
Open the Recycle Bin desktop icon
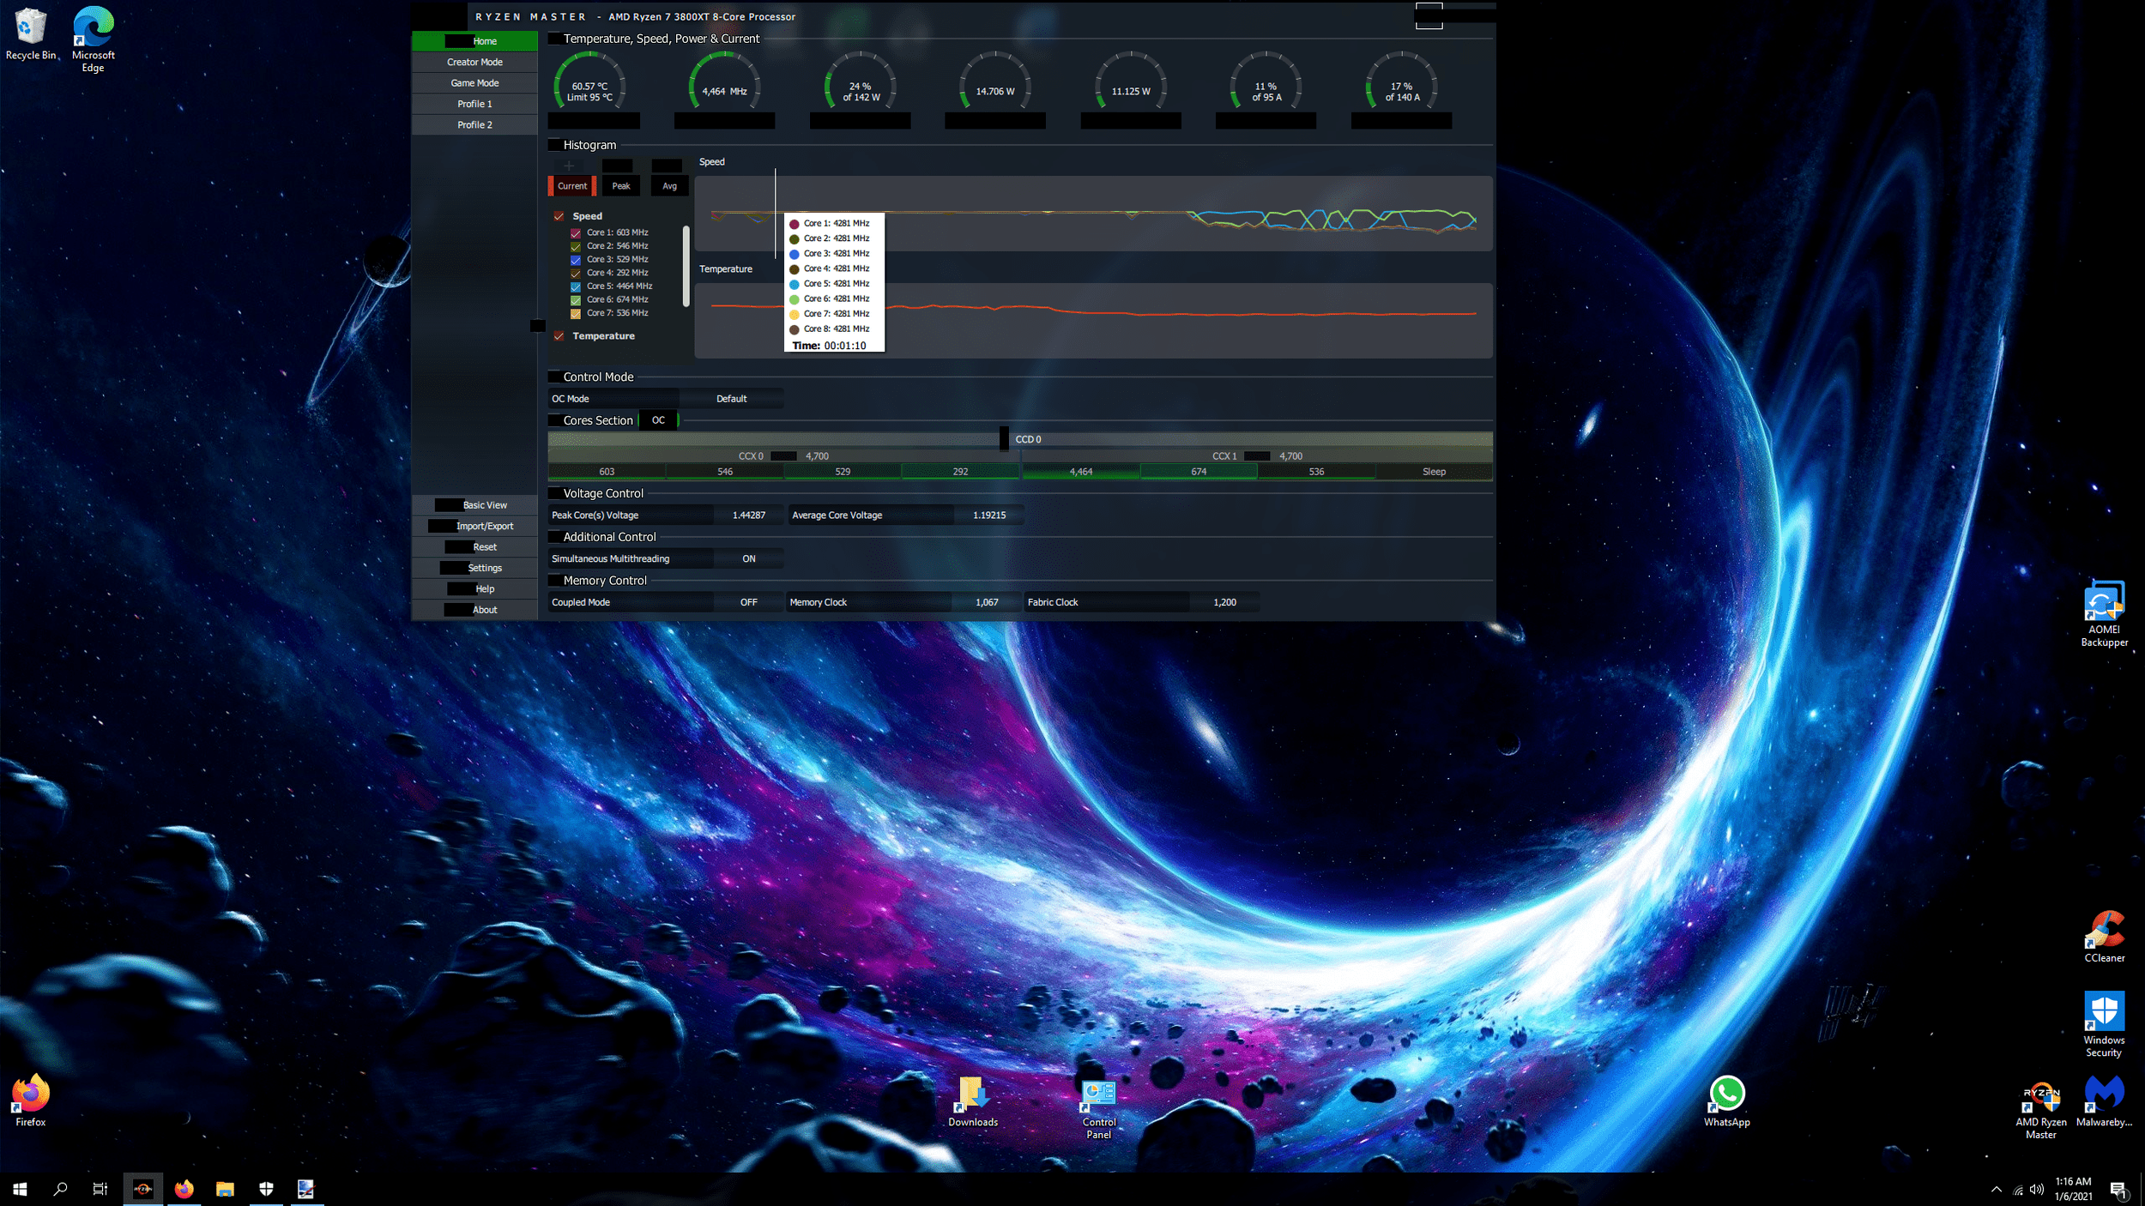(x=31, y=34)
